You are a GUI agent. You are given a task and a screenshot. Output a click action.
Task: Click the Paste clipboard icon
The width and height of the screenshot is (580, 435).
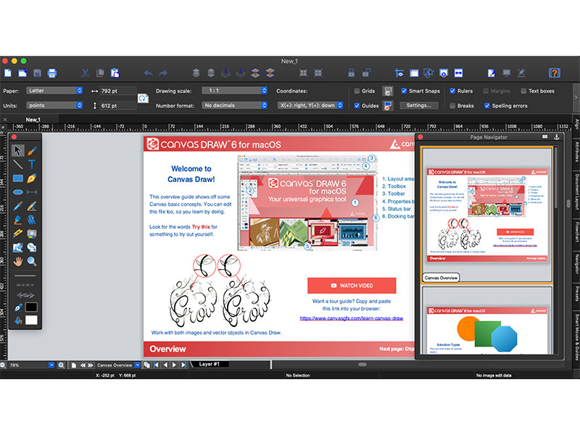[115, 73]
